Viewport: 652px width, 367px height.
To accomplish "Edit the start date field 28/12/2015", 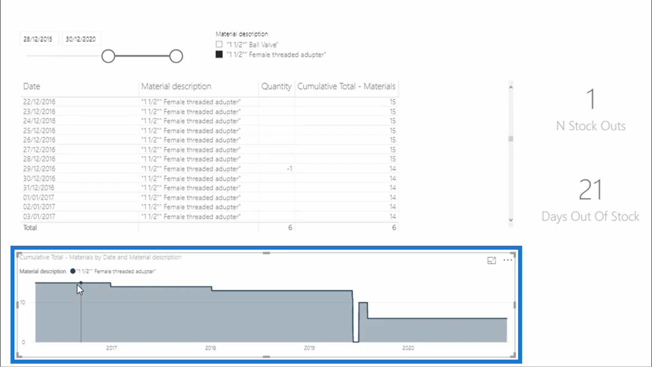I will pos(39,39).
